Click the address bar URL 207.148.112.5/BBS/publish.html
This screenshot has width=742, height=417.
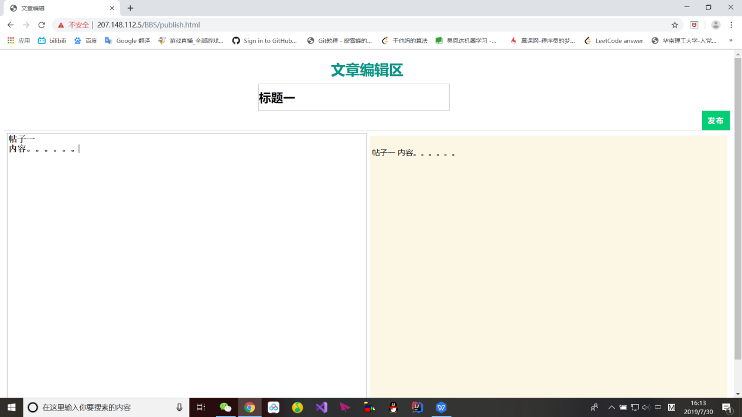click(x=148, y=25)
